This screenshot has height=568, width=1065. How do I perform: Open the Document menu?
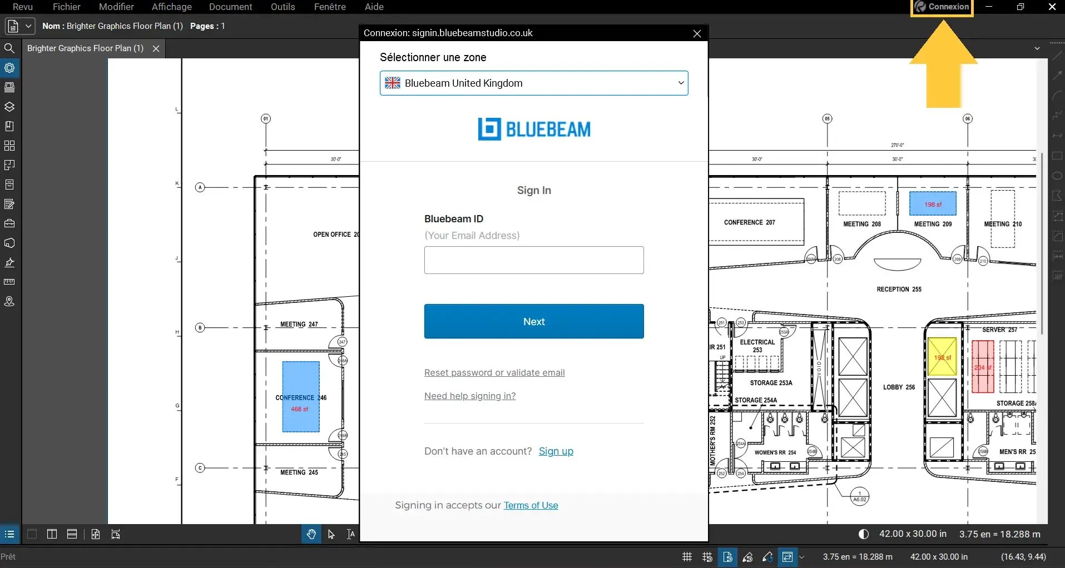(231, 7)
